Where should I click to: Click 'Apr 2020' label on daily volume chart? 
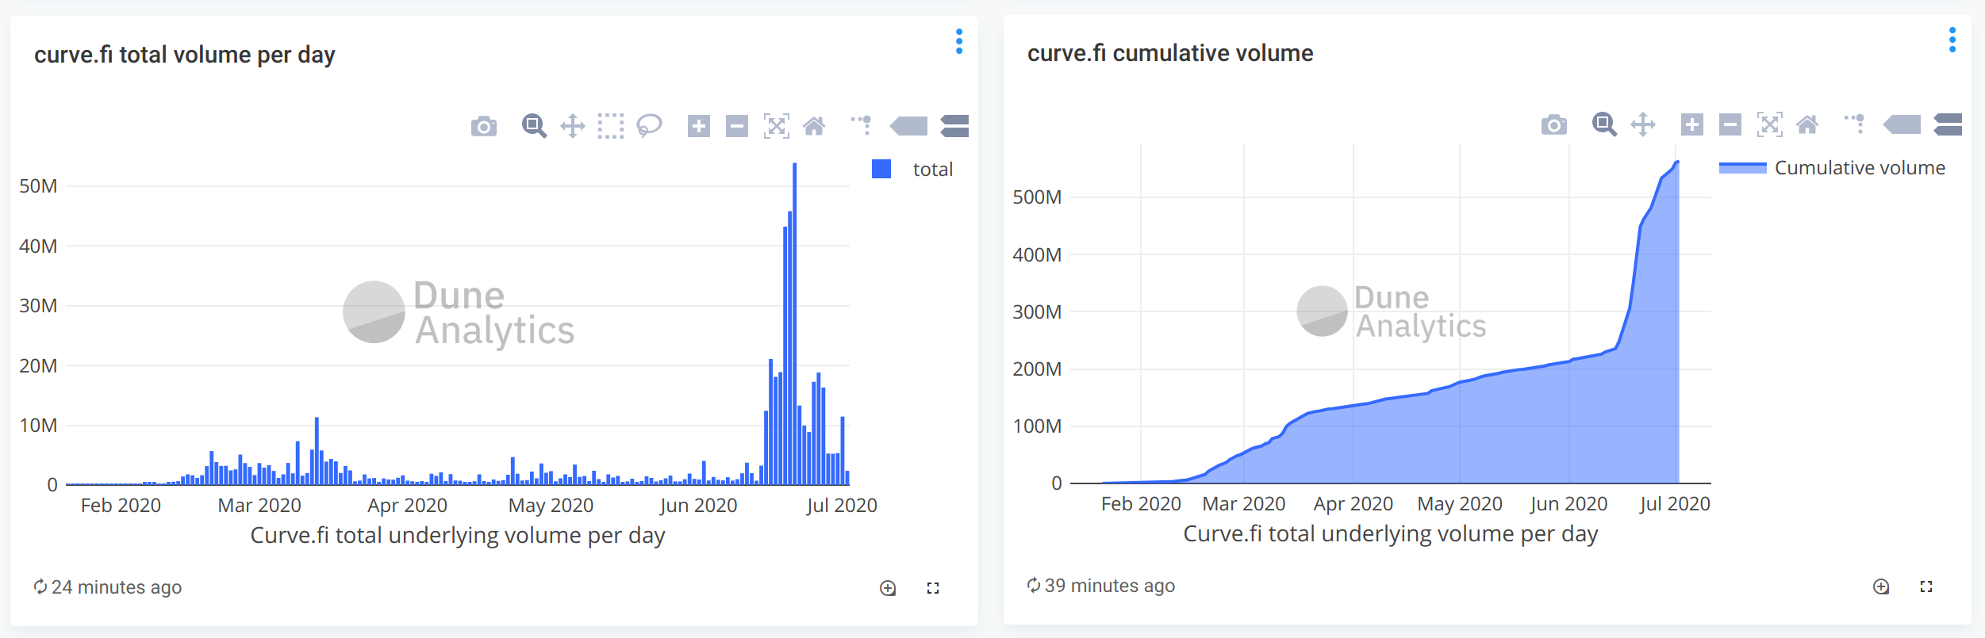pyautogui.click(x=407, y=505)
